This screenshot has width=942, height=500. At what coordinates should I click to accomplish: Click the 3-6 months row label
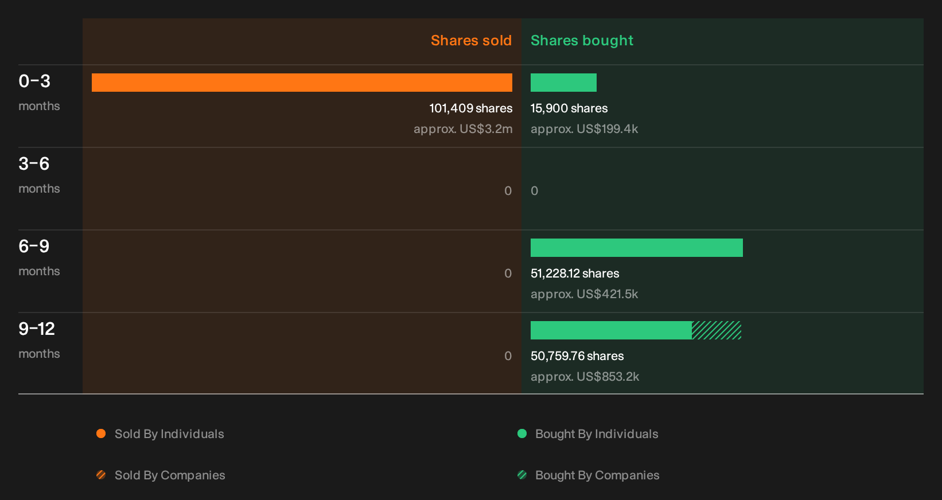click(x=39, y=175)
